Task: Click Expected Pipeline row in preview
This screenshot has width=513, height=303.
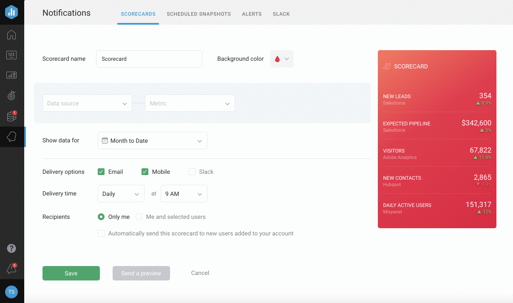Action: coord(437,126)
